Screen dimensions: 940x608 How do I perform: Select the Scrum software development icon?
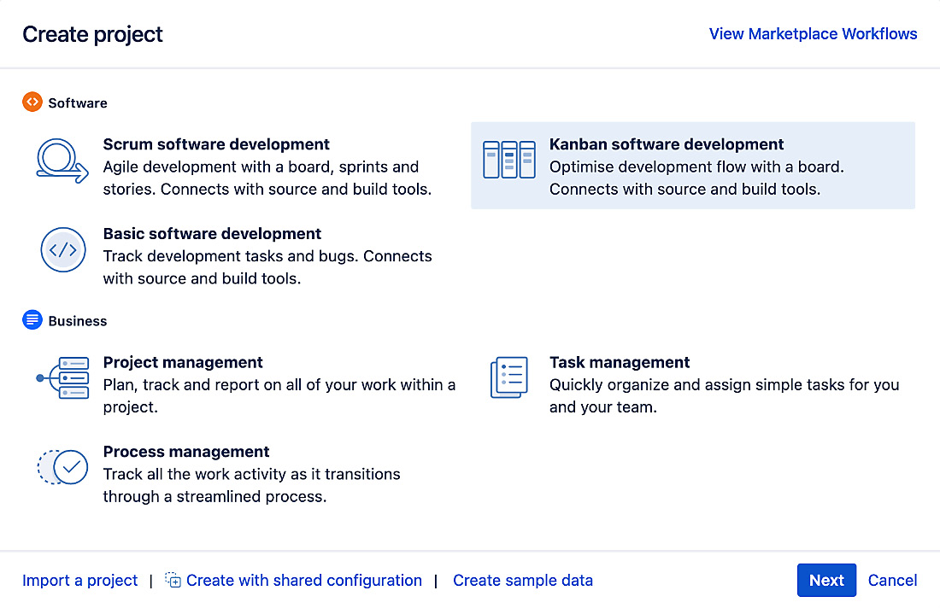[63, 162]
